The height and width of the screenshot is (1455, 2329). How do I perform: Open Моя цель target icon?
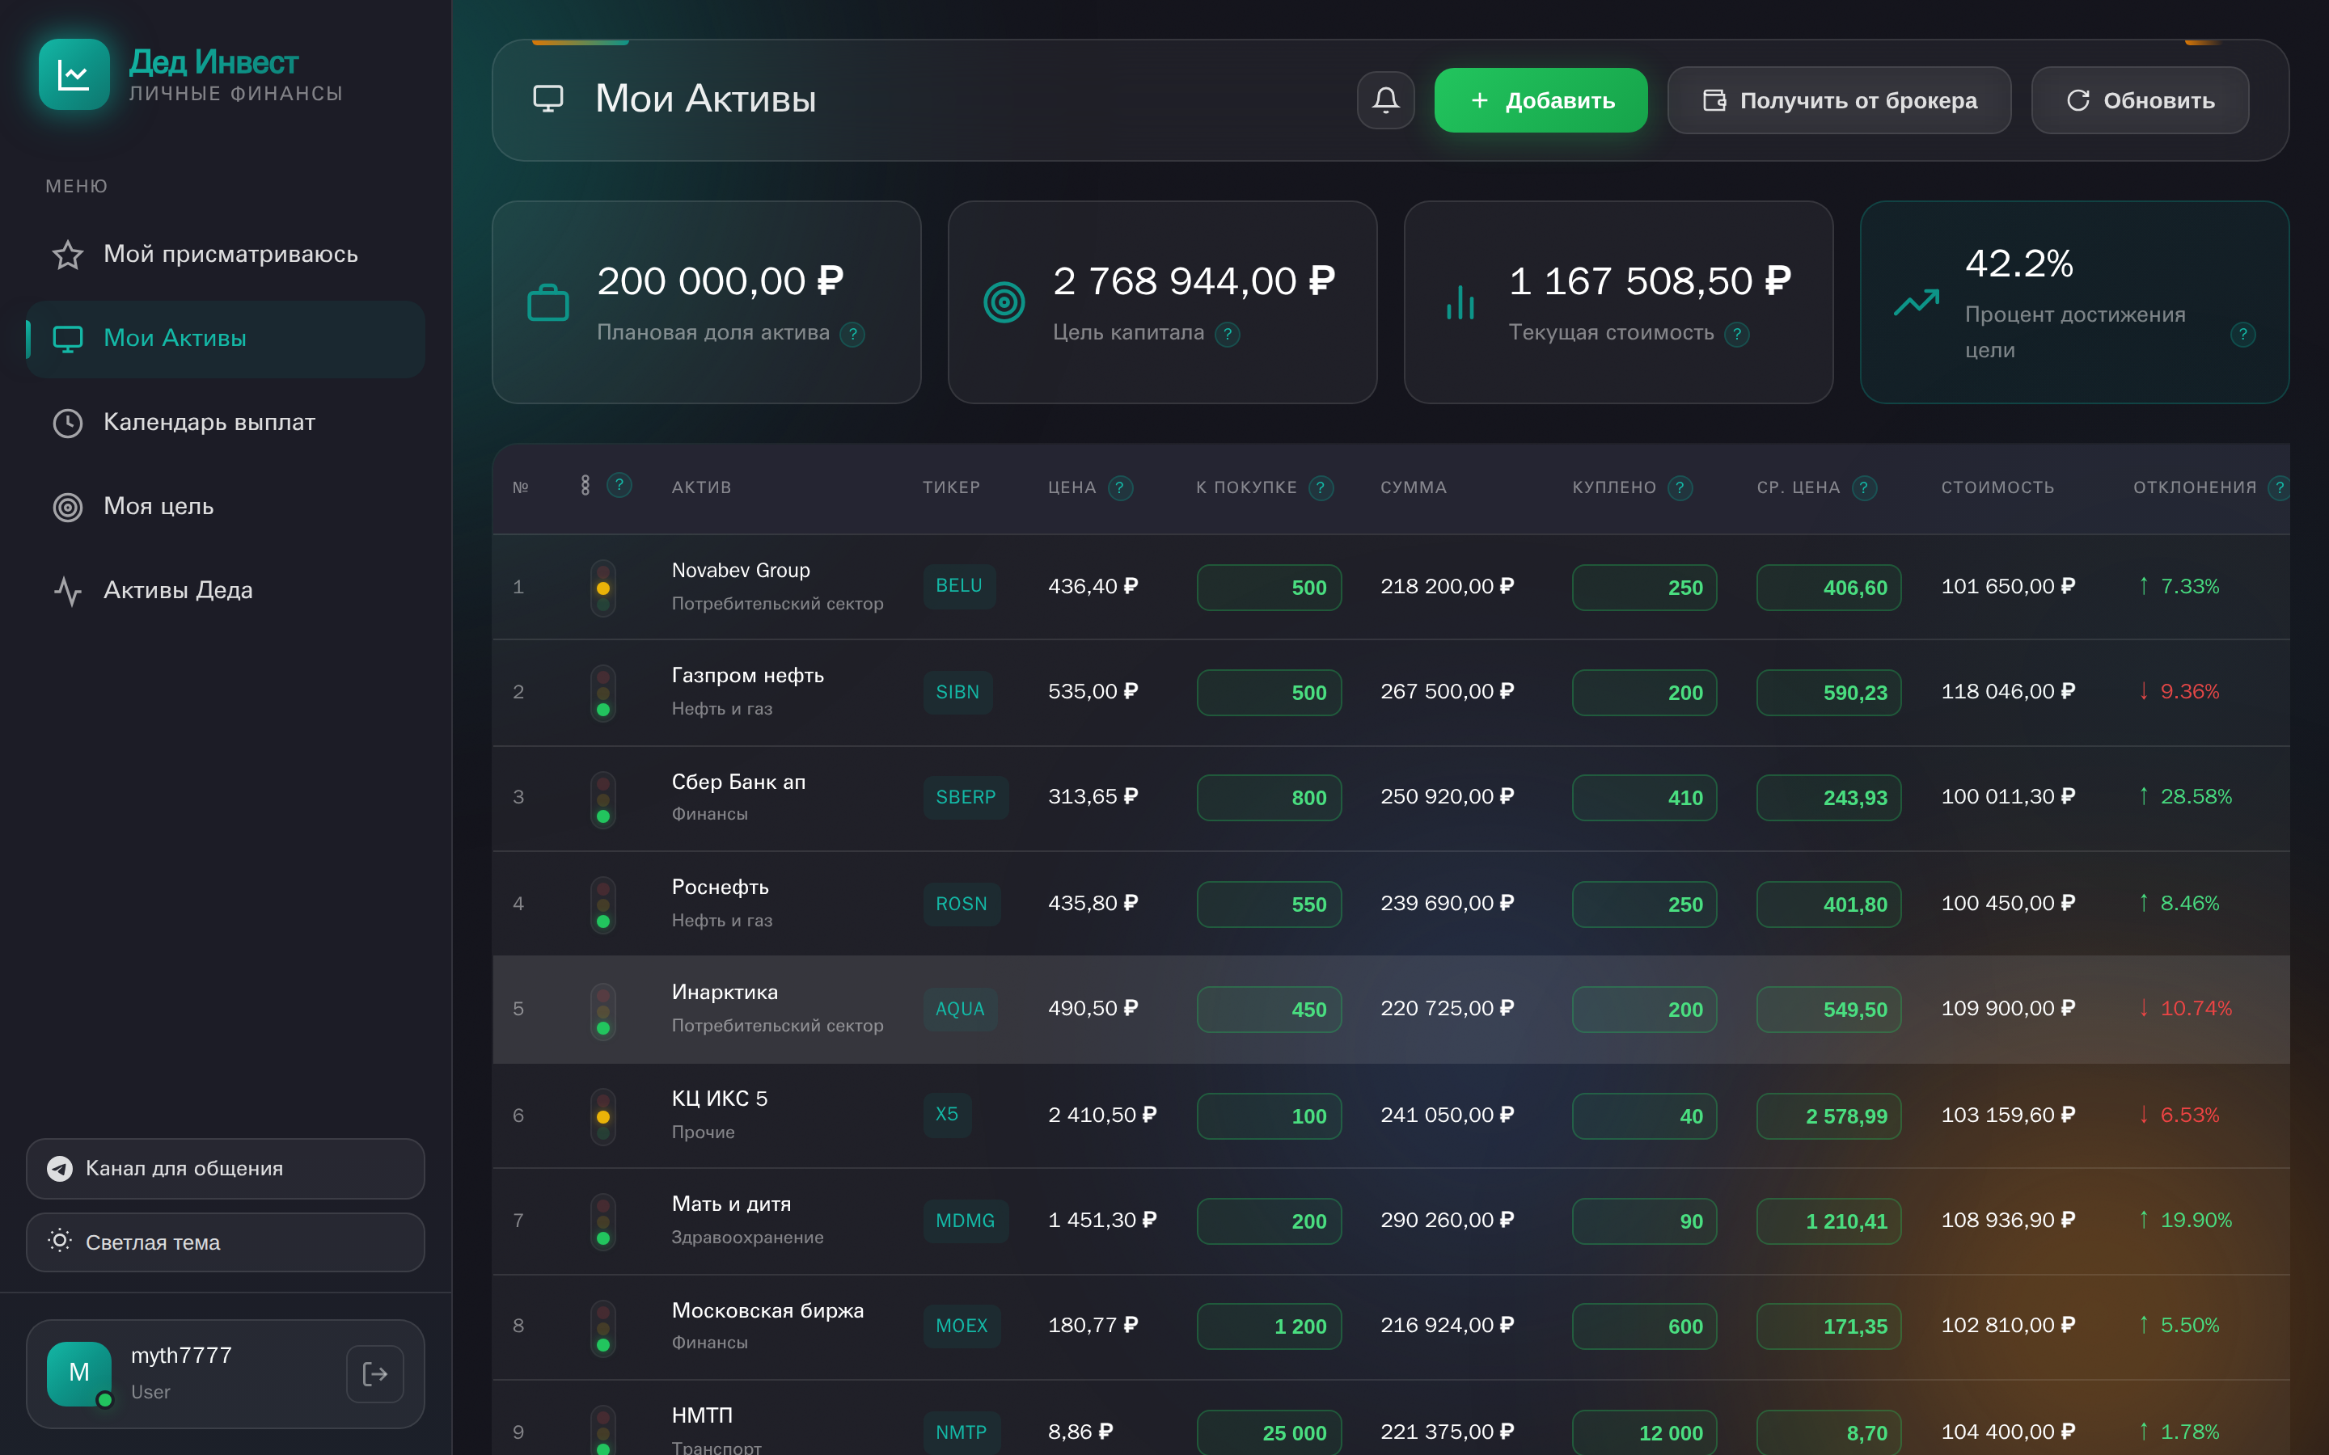tap(67, 506)
